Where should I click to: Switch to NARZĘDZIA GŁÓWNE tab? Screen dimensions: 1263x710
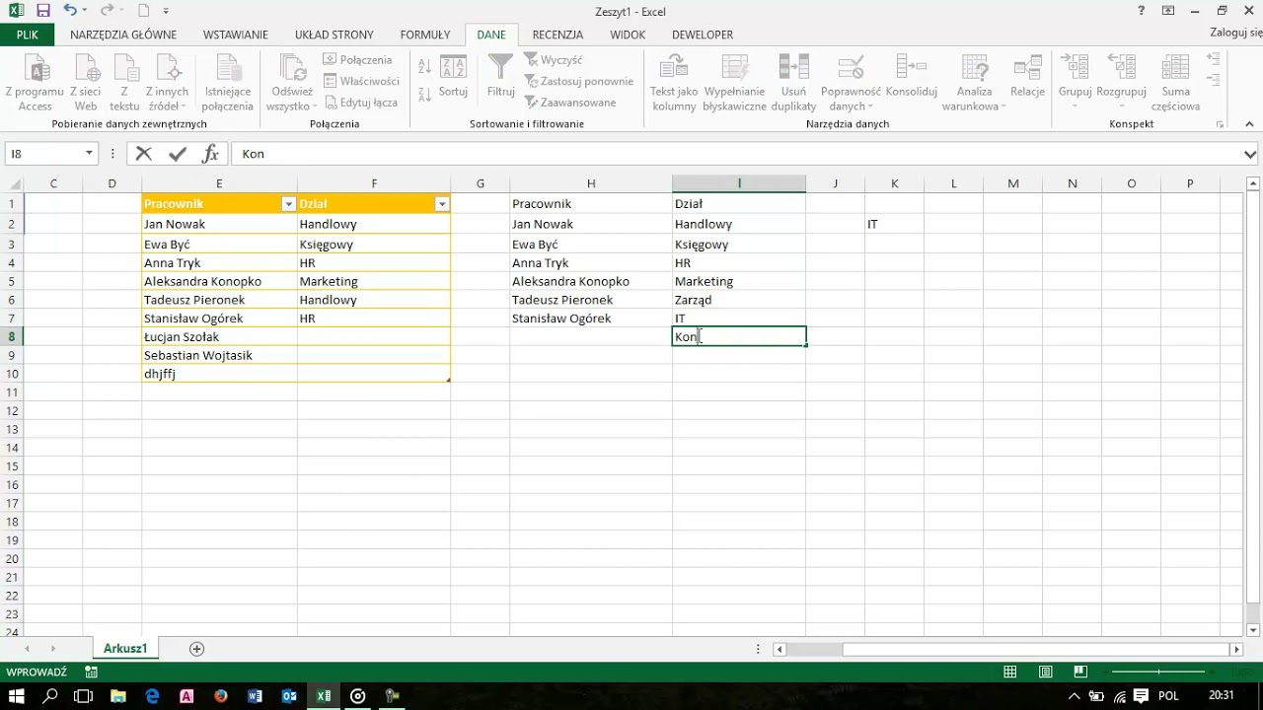123,35
